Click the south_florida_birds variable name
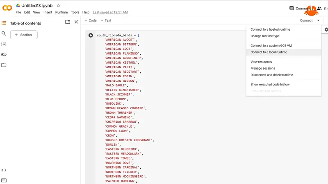328x184 pixels. click(114, 35)
